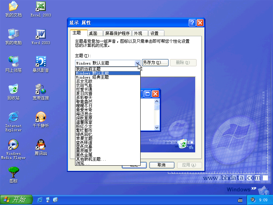Screen dimensions: 273x205
Task: Select the 回收站 recycle bin icon
Action: (13, 92)
